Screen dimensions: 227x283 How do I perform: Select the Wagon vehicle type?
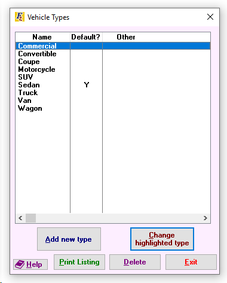click(x=113, y=108)
